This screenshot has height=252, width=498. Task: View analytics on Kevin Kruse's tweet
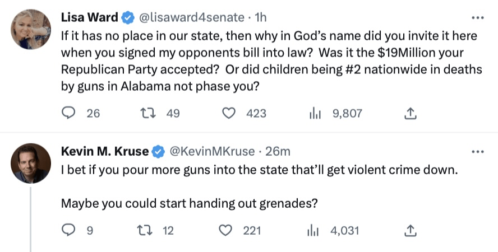click(x=315, y=230)
